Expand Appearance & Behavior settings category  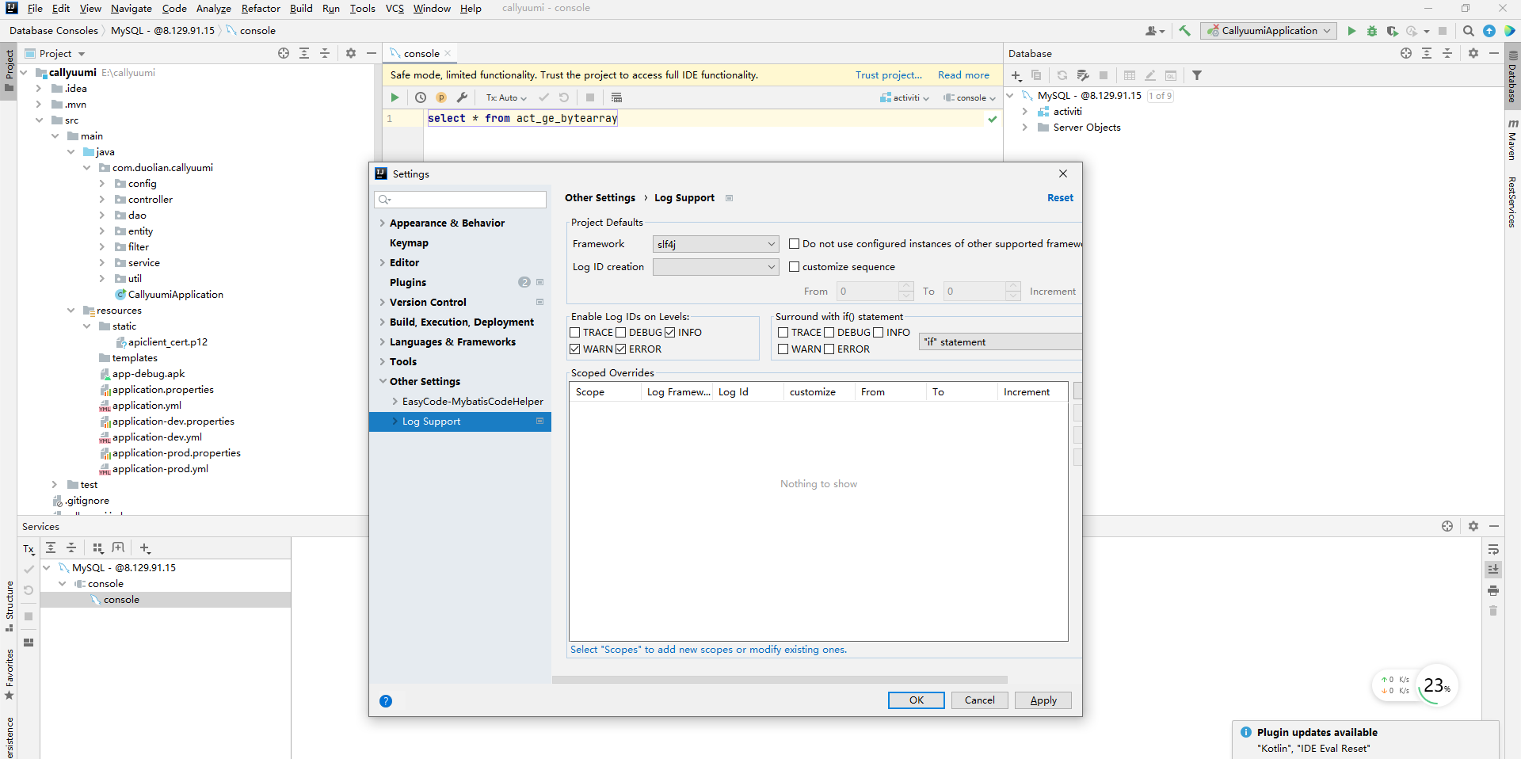point(383,223)
